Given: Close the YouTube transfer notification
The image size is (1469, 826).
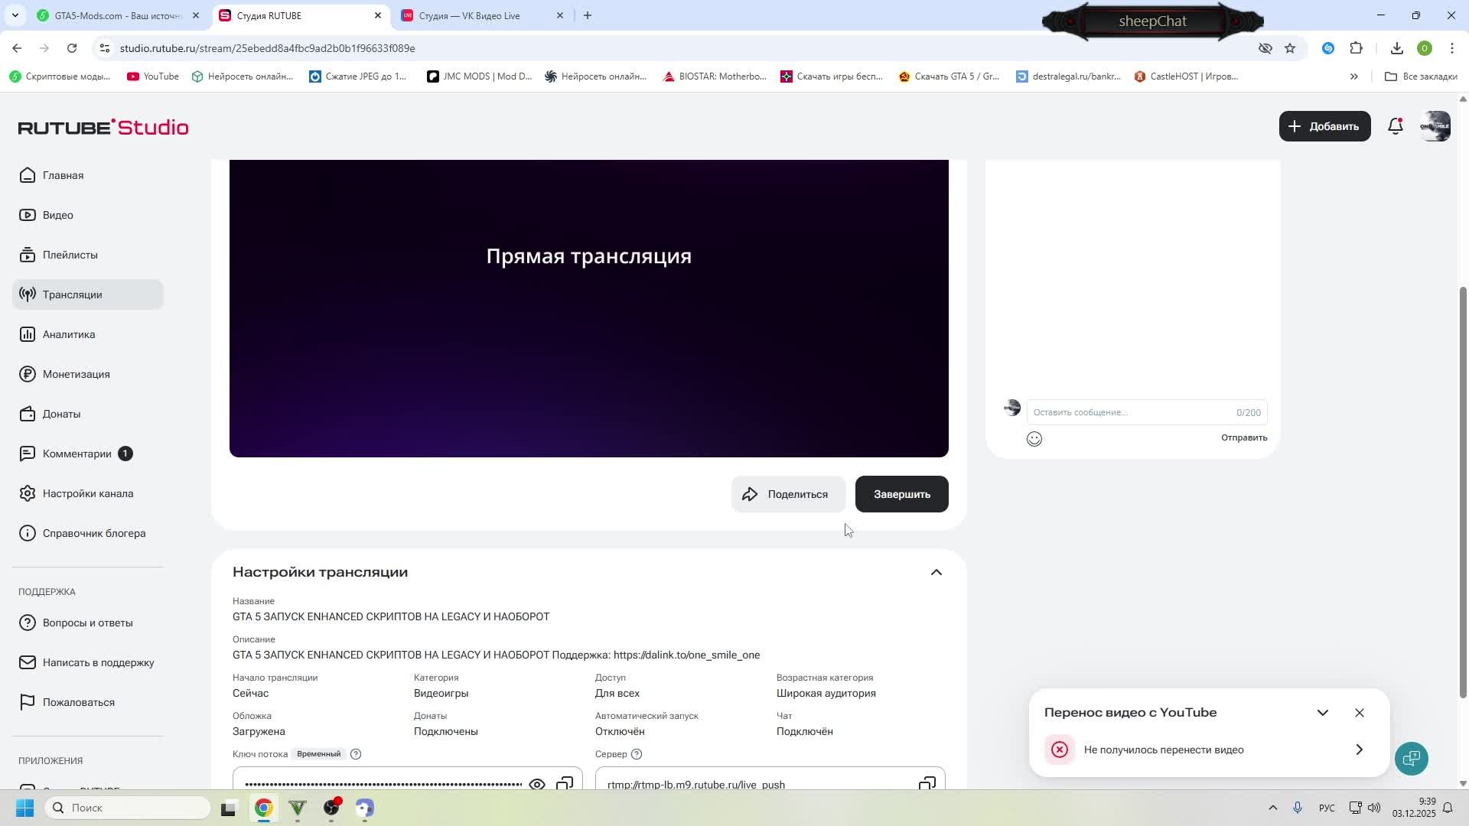Looking at the screenshot, I should pos(1359,713).
